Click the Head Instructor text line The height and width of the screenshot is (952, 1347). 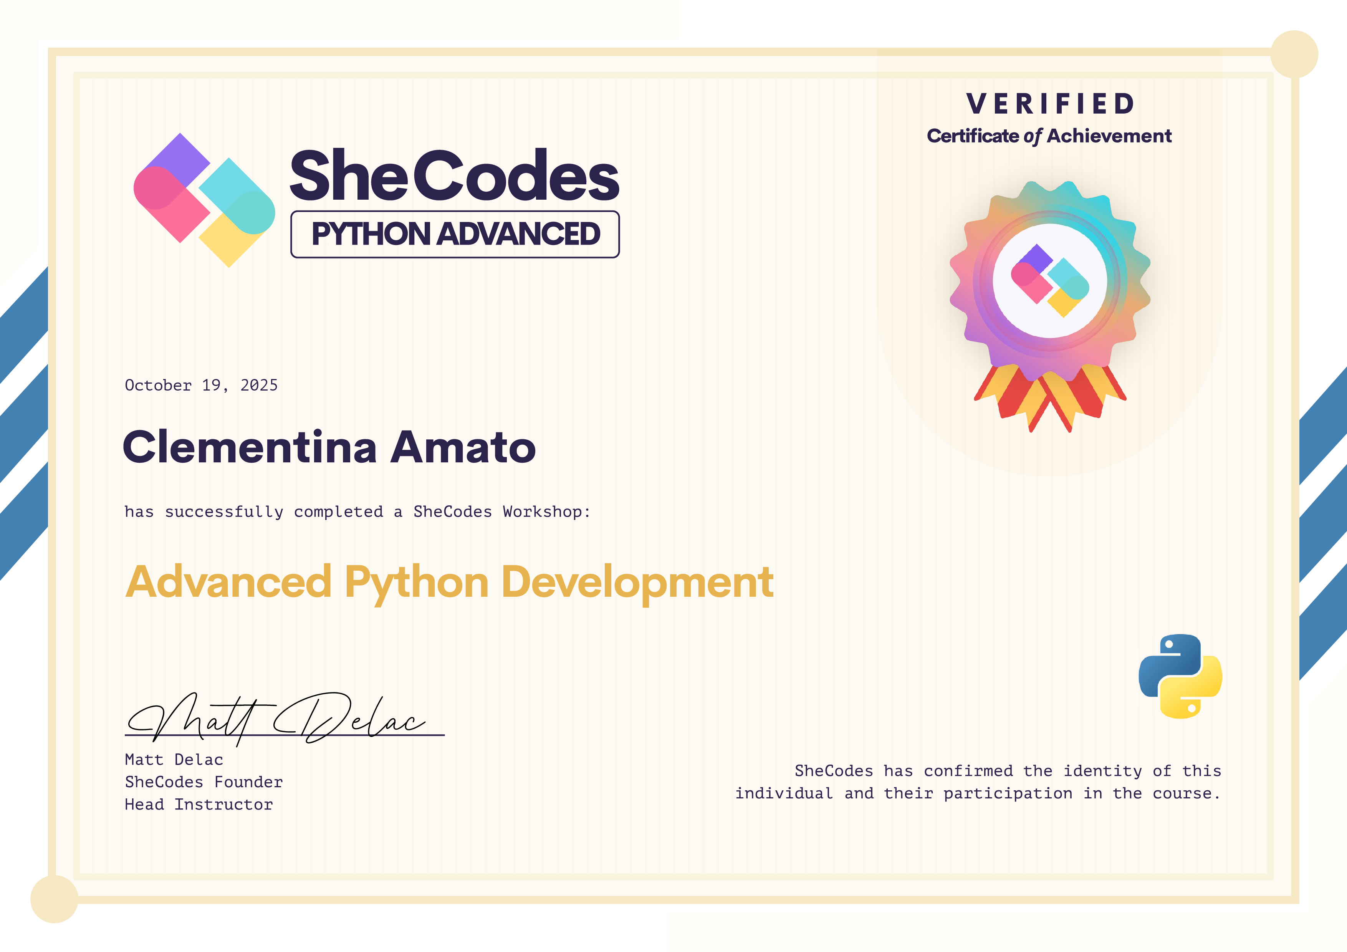tap(199, 804)
